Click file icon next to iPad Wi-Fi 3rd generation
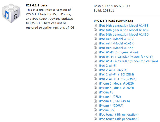The height and width of the screenshot is (122, 160). [96, 52]
